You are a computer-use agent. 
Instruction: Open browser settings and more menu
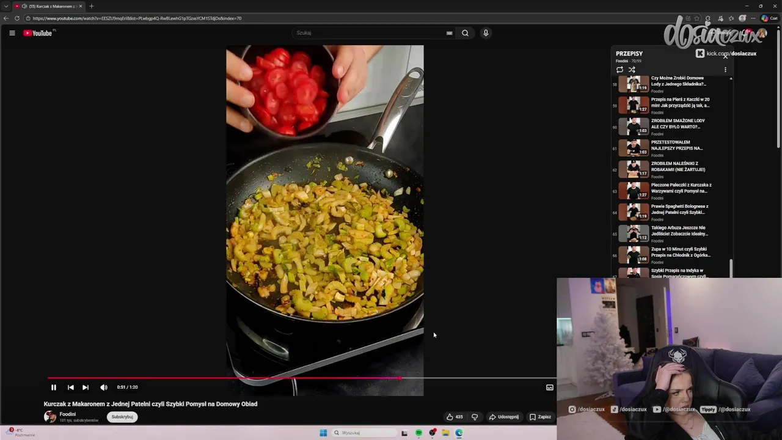coord(753,18)
